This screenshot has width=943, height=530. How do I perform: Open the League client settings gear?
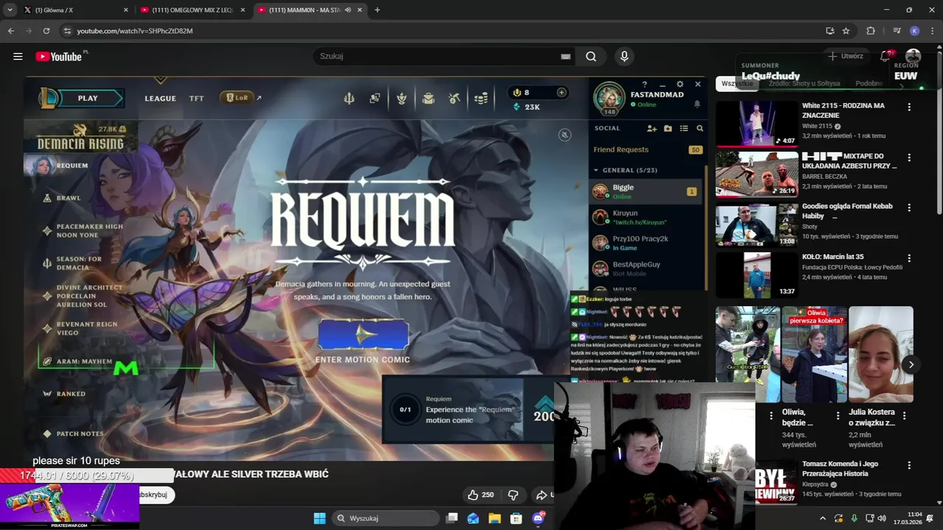click(680, 85)
